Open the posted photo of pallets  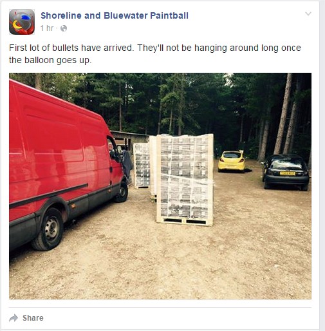click(160, 186)
